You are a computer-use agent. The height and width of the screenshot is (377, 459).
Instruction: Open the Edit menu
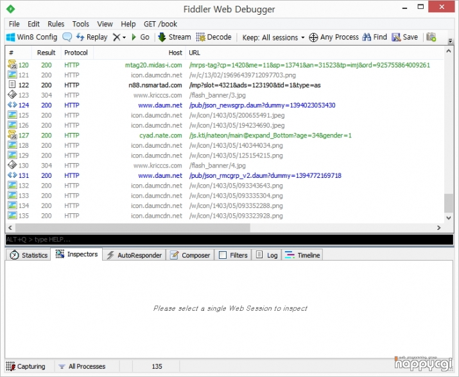click(33, 24)
